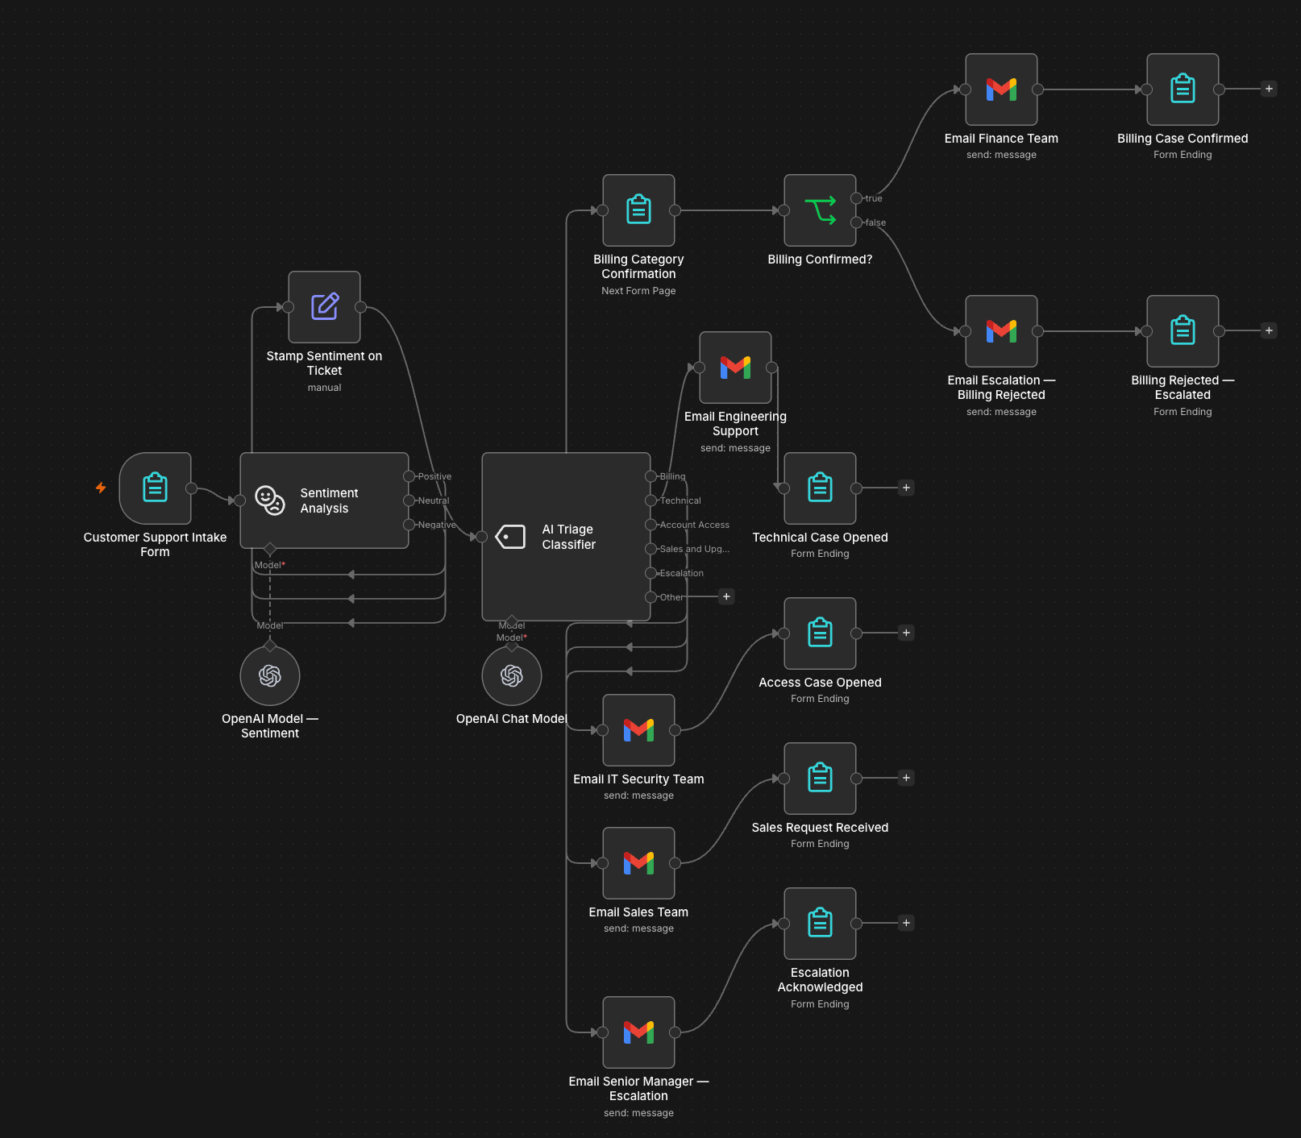Click the Negative output connector
1301x1138 pixels.
409,525
